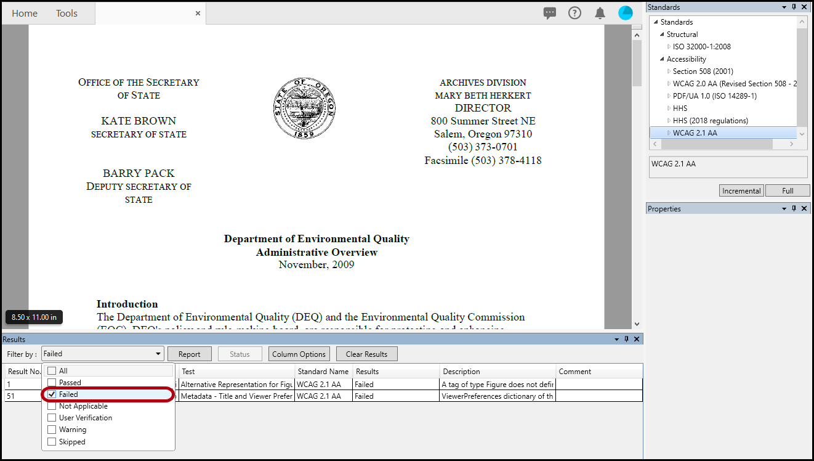Open the Standards panel options arrow
The width and height of the screenshot is (814, 461).
(784, 7)
